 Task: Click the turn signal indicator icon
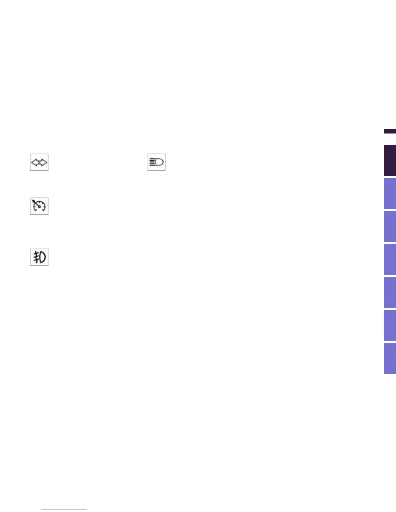tap(39, 162)
